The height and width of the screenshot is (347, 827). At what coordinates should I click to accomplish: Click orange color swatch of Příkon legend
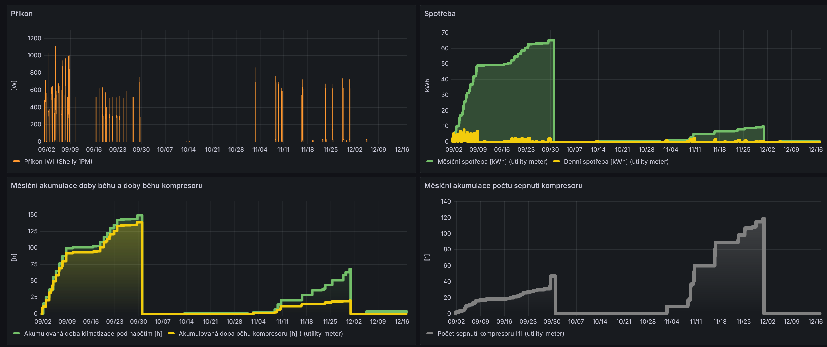(x=16, y=162)
